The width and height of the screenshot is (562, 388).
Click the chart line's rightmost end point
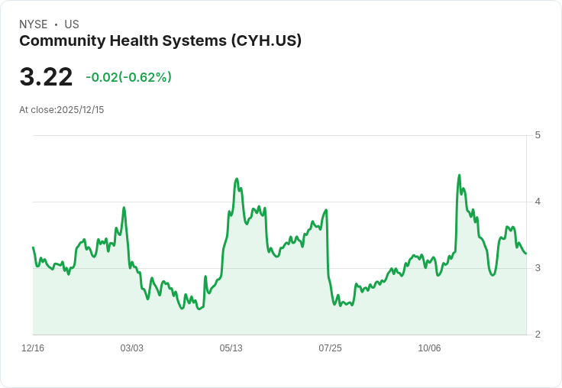[x=526, y=254]
